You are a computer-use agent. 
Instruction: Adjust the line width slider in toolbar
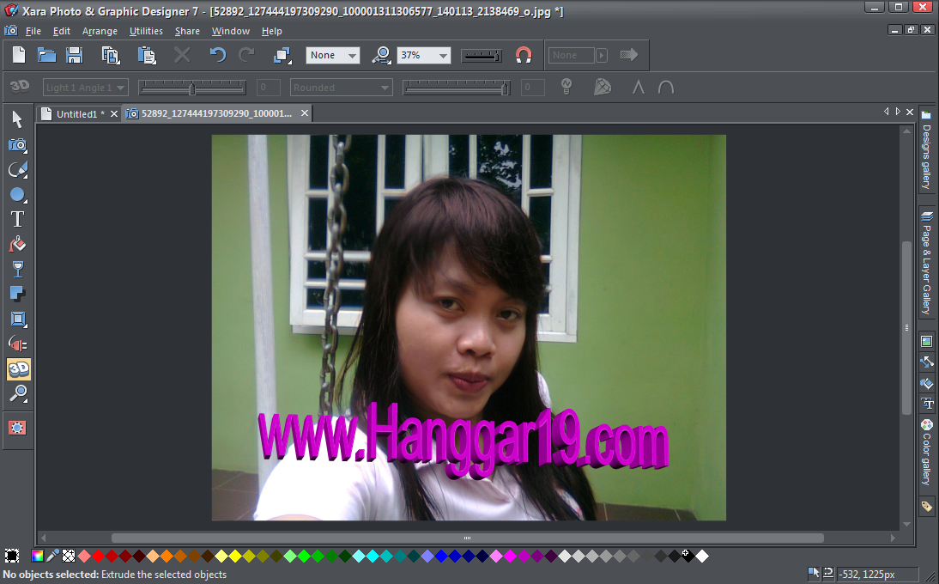coord(482,55)
